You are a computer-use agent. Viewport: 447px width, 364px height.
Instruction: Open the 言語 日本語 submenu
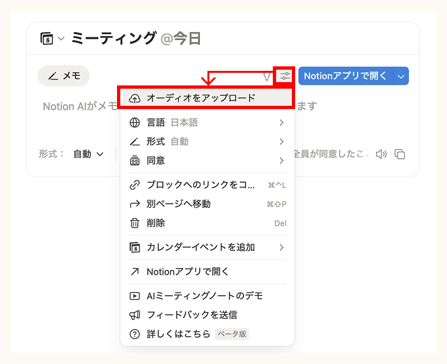click(208, 123)
